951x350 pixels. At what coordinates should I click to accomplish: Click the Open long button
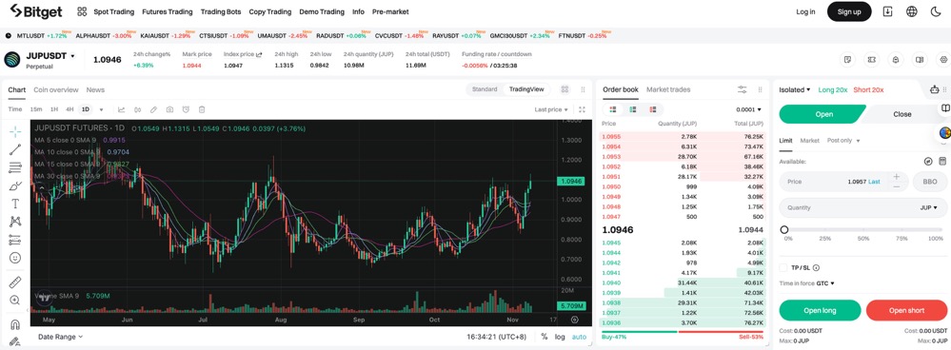pos(820,310)
